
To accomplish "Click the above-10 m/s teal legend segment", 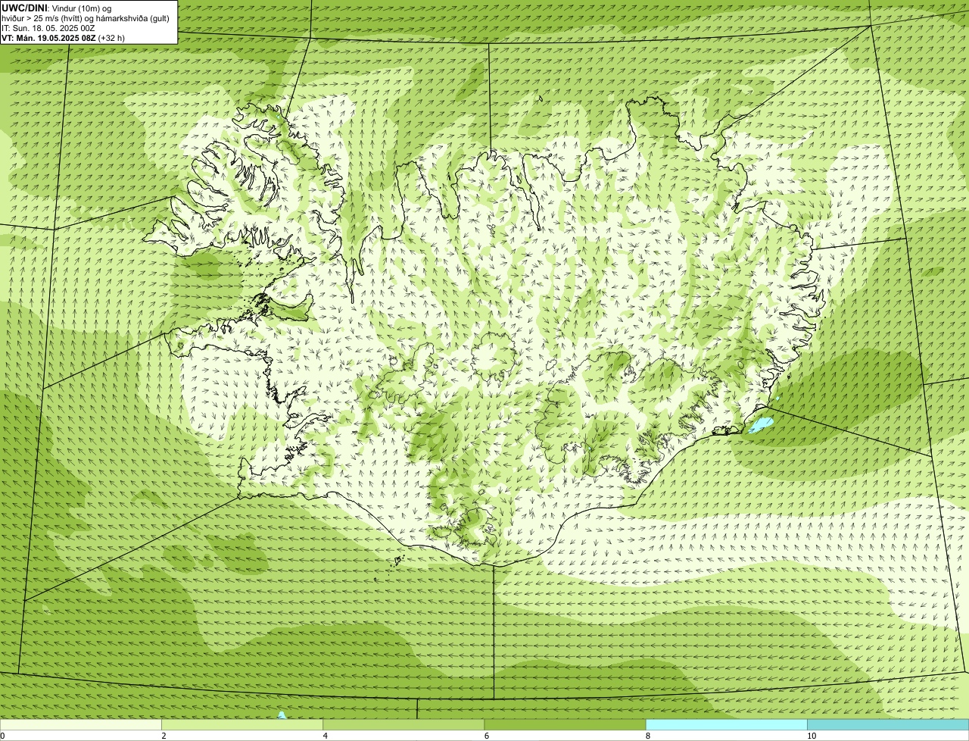I will click(888, 724).
